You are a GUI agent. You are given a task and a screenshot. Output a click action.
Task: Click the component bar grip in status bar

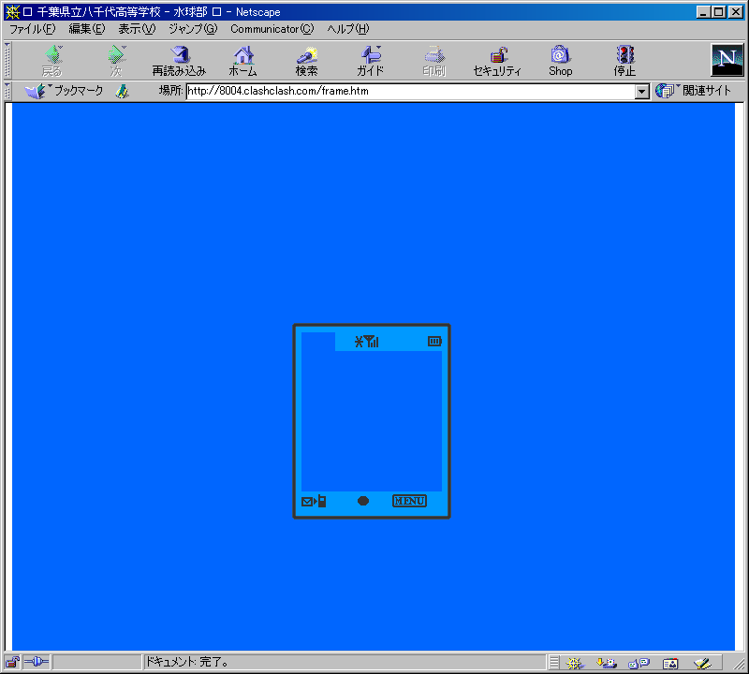point(553,663)
